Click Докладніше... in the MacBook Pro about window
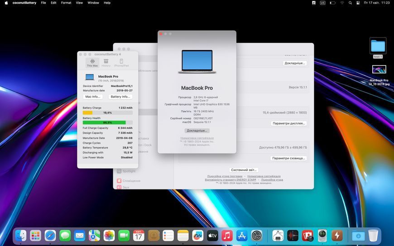394x246 pixels. (x=197, y=131)
